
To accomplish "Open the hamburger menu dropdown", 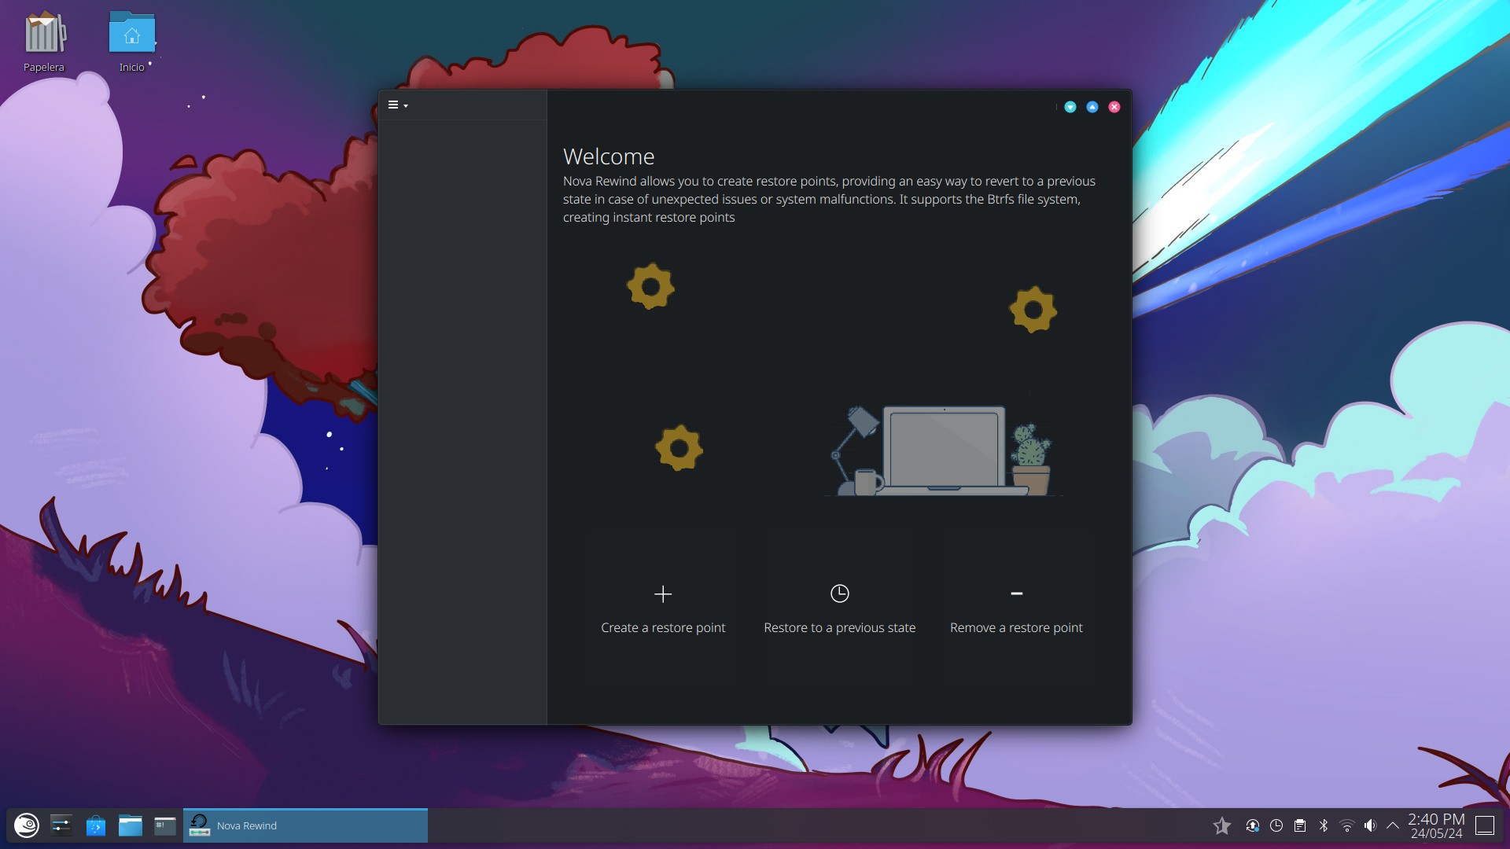I will point(397,105).
